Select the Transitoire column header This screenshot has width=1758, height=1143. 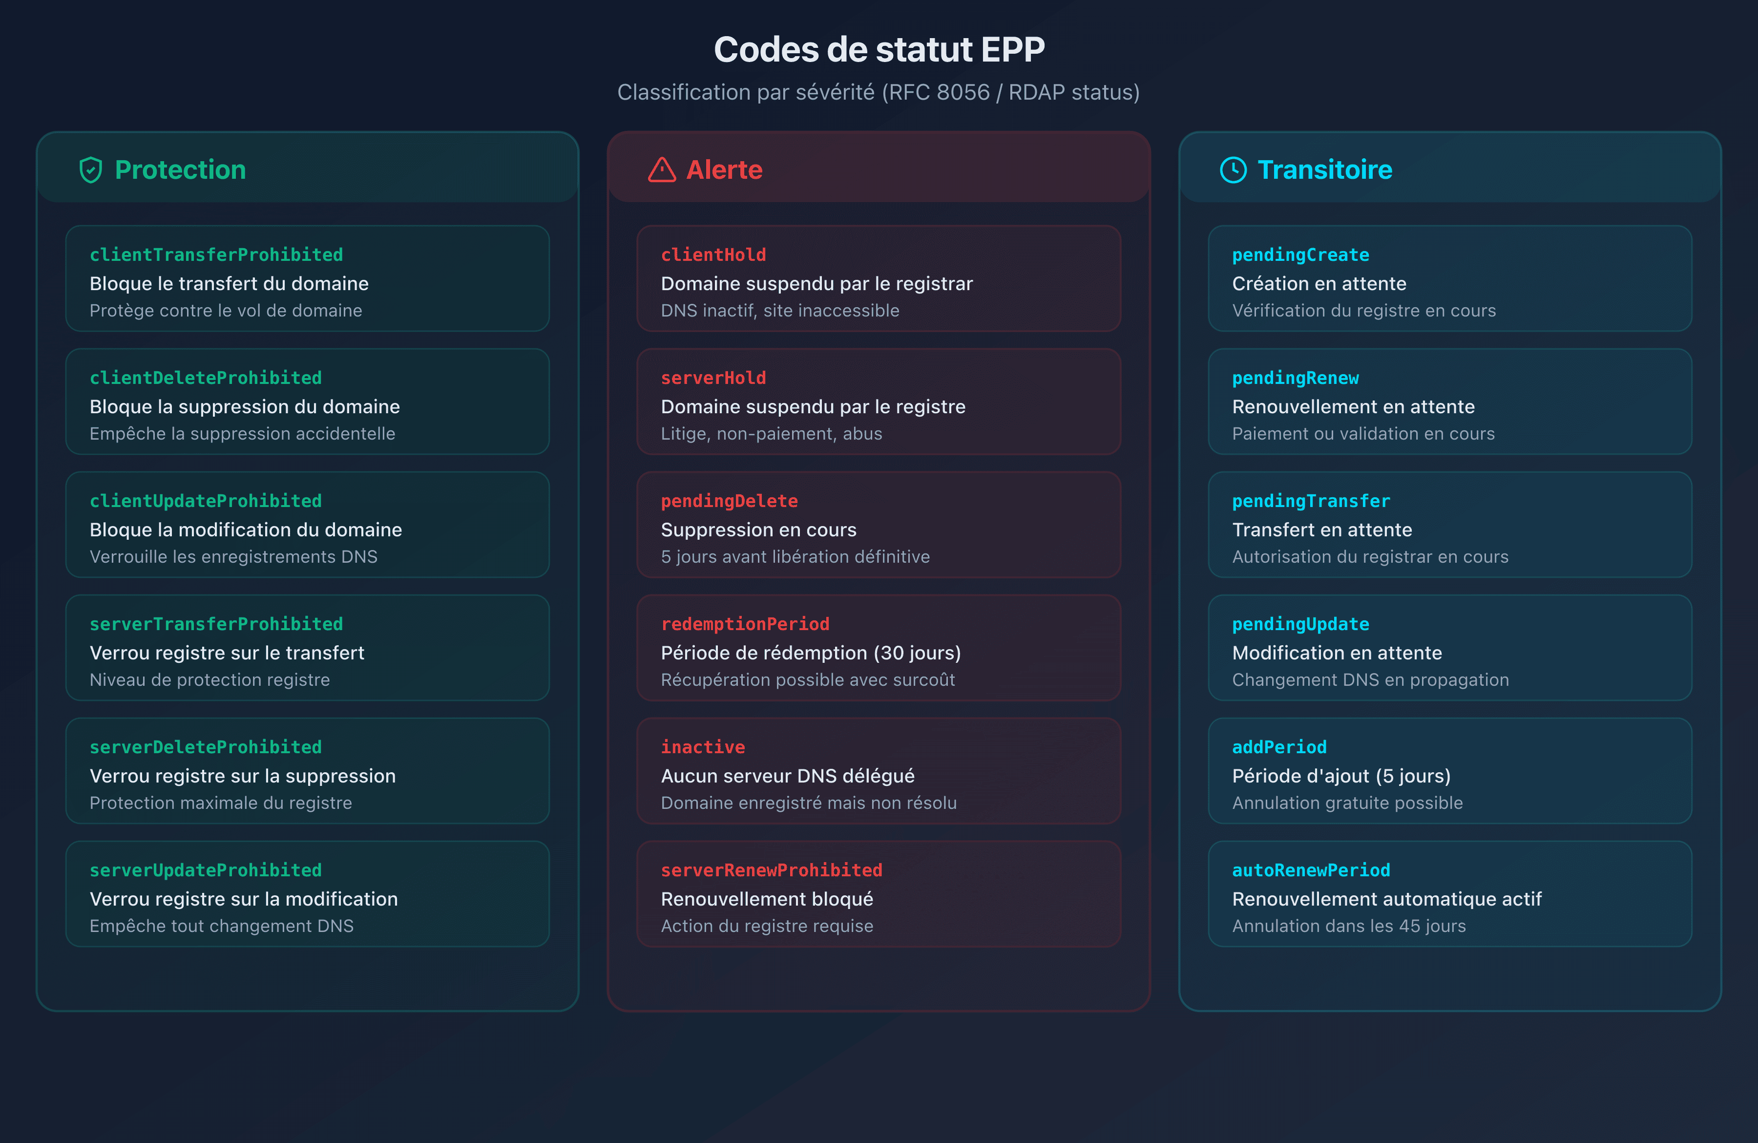[1449, 168]
